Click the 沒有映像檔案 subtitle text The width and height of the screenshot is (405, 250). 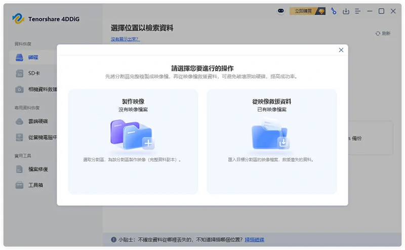click(x=133, y=110)
